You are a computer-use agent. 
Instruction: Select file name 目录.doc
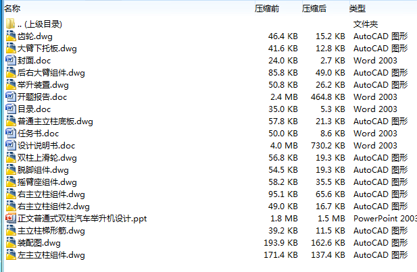tap(34, 109)
